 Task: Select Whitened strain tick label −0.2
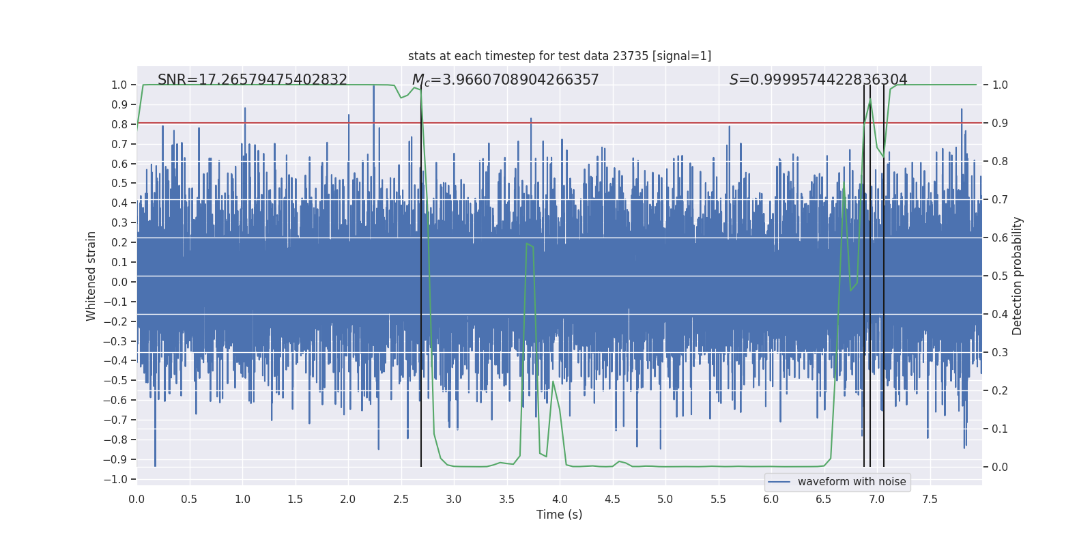116,321
